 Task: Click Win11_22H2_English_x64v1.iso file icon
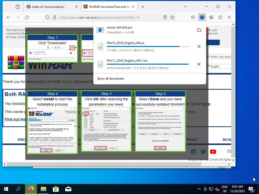[x=100, y=64]
